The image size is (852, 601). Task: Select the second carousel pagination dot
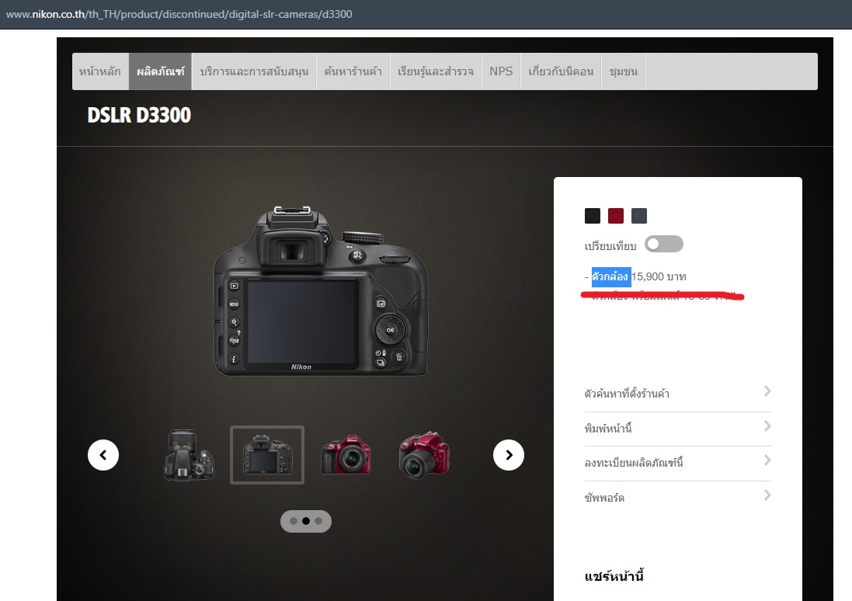[306, 522]
